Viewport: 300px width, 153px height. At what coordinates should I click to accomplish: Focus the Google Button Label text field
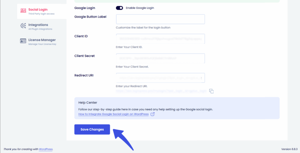(x=160, y=19)
